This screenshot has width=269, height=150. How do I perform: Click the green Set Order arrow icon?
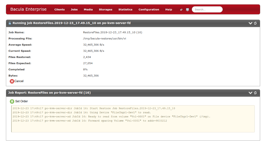coord(12,101)
